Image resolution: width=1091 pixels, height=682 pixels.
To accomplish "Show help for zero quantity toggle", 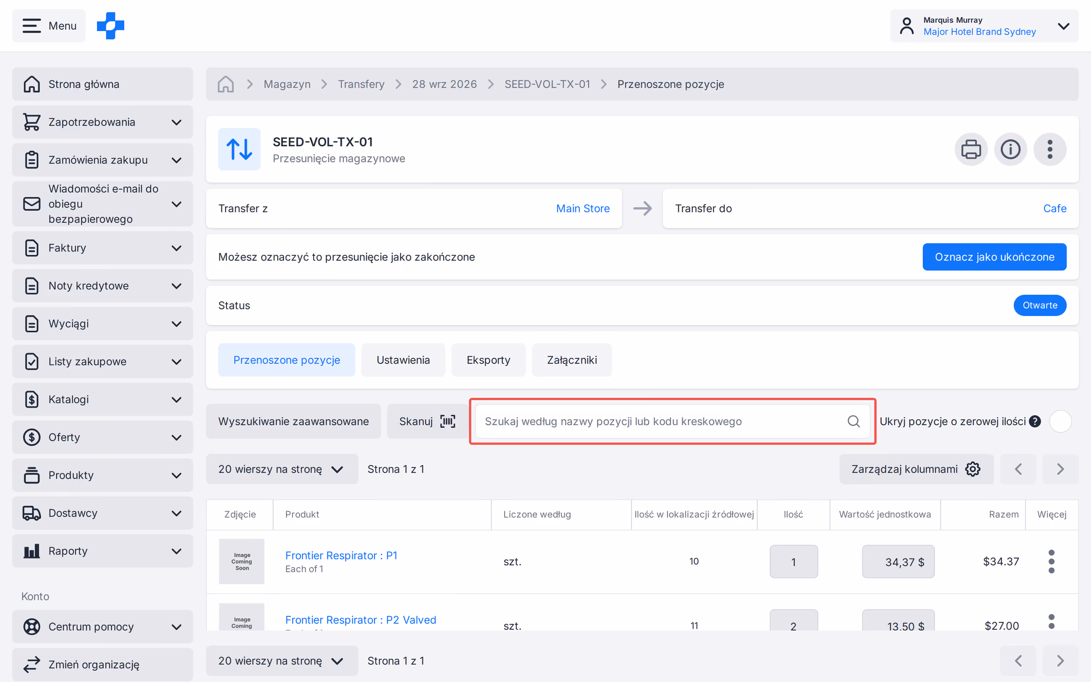I will [1035, 421].
